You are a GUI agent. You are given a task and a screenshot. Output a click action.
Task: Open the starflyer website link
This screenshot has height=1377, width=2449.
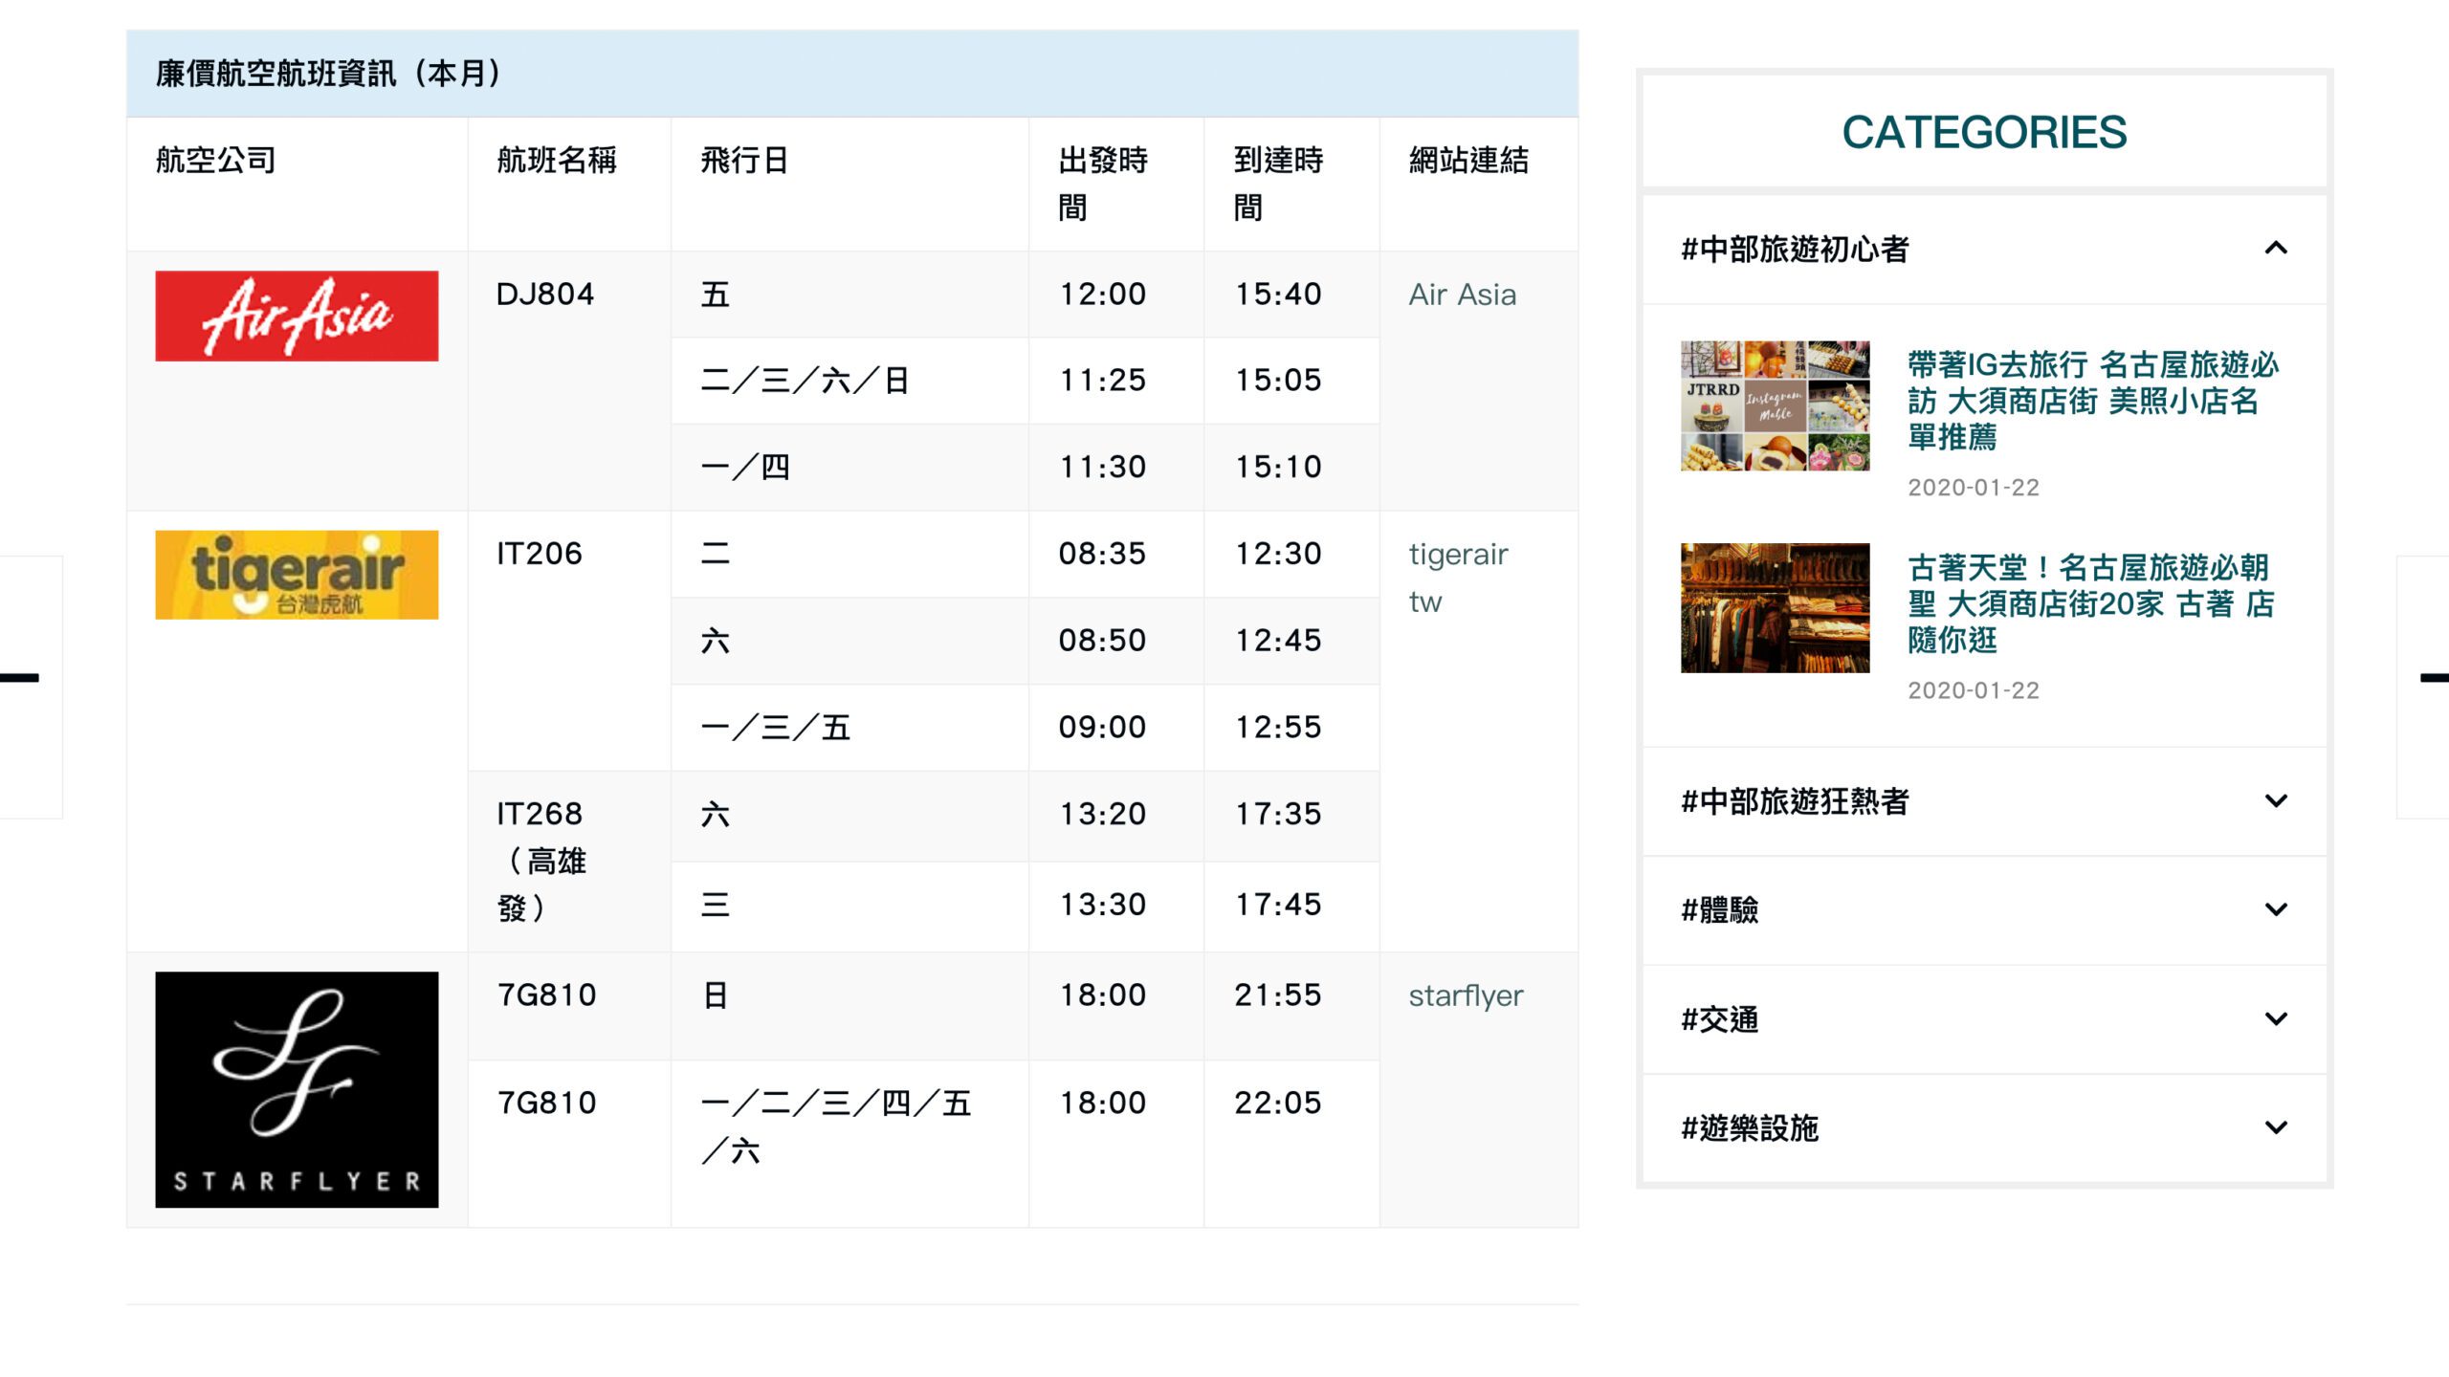1466,995
